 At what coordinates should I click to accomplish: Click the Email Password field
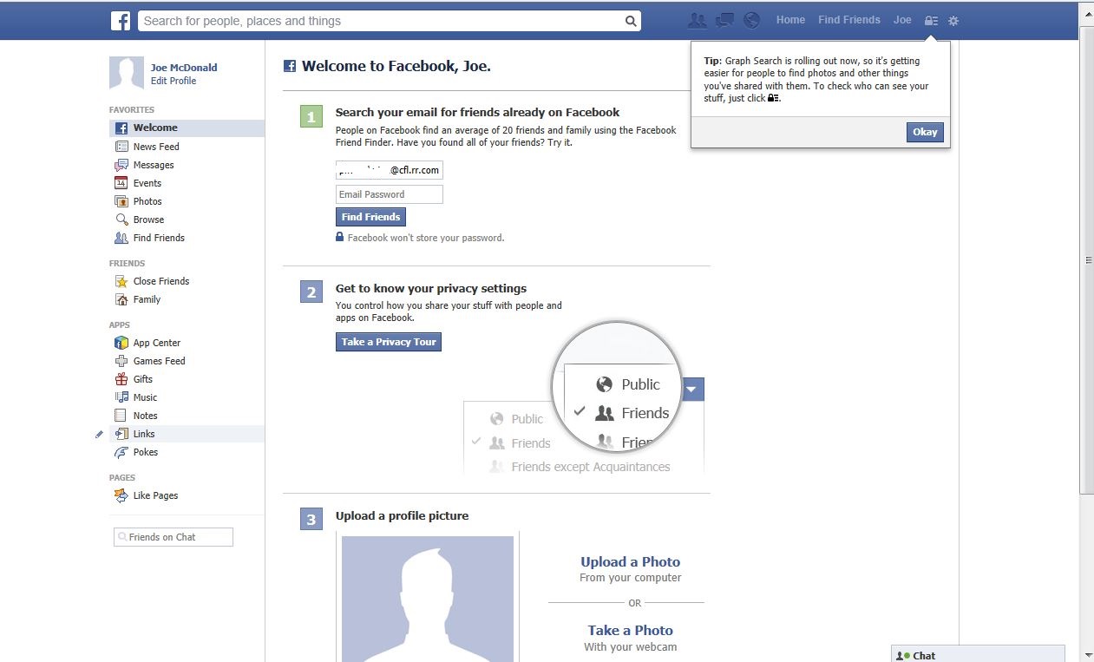[390, 194]
